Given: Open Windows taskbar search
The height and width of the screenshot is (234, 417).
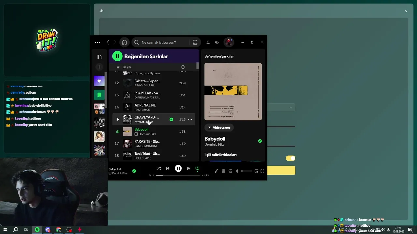Looking at the screenshot, I should point(16,230).
